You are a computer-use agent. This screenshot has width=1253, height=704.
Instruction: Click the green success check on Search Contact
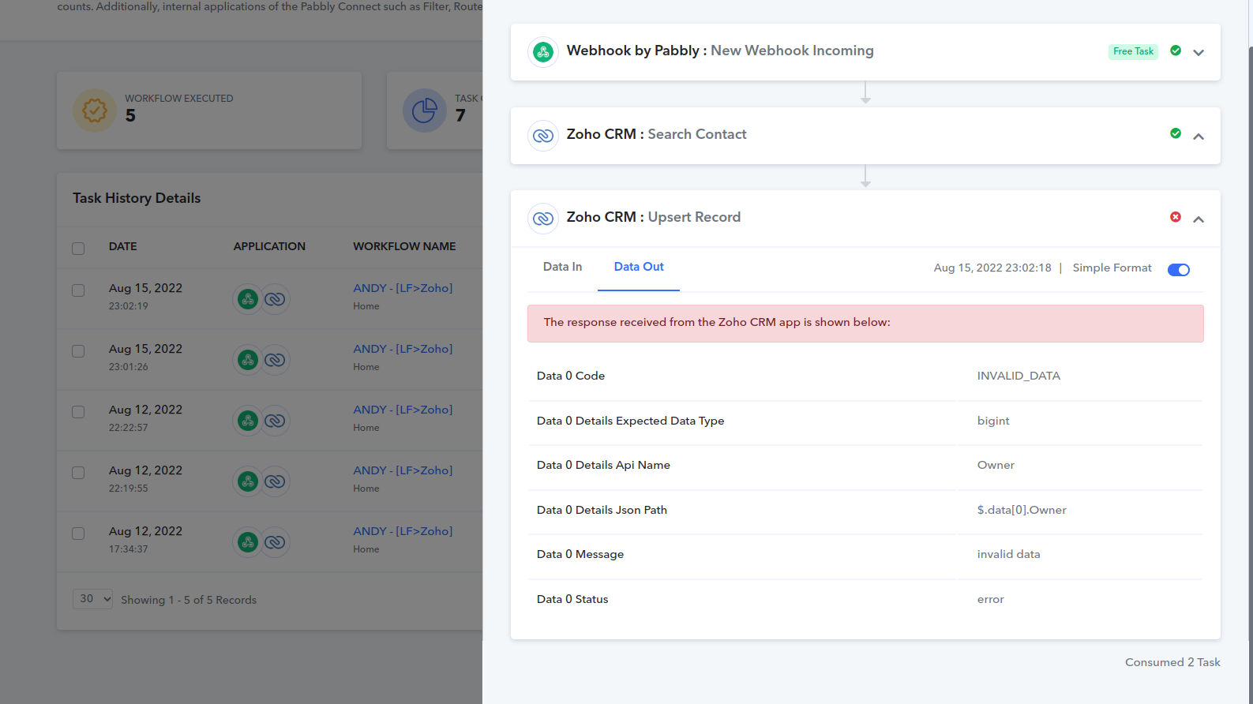point(1176,133)
